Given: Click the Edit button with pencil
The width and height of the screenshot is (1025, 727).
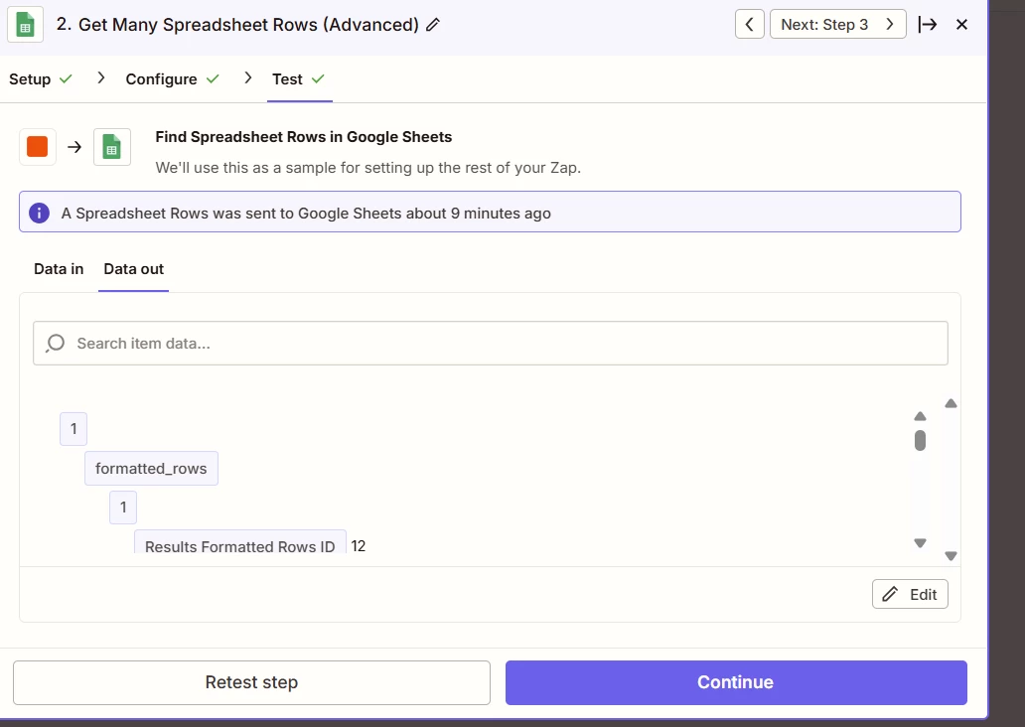Looking at the screenshot, I should pos(910,594).
